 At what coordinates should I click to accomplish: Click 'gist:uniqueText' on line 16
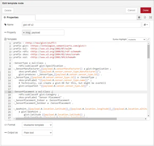(28, 86)
